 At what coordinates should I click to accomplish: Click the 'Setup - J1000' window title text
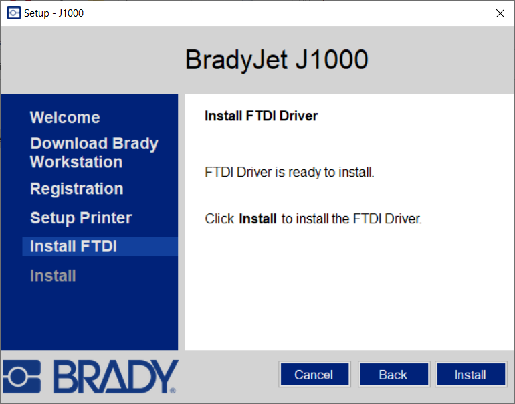coord(54,13)
